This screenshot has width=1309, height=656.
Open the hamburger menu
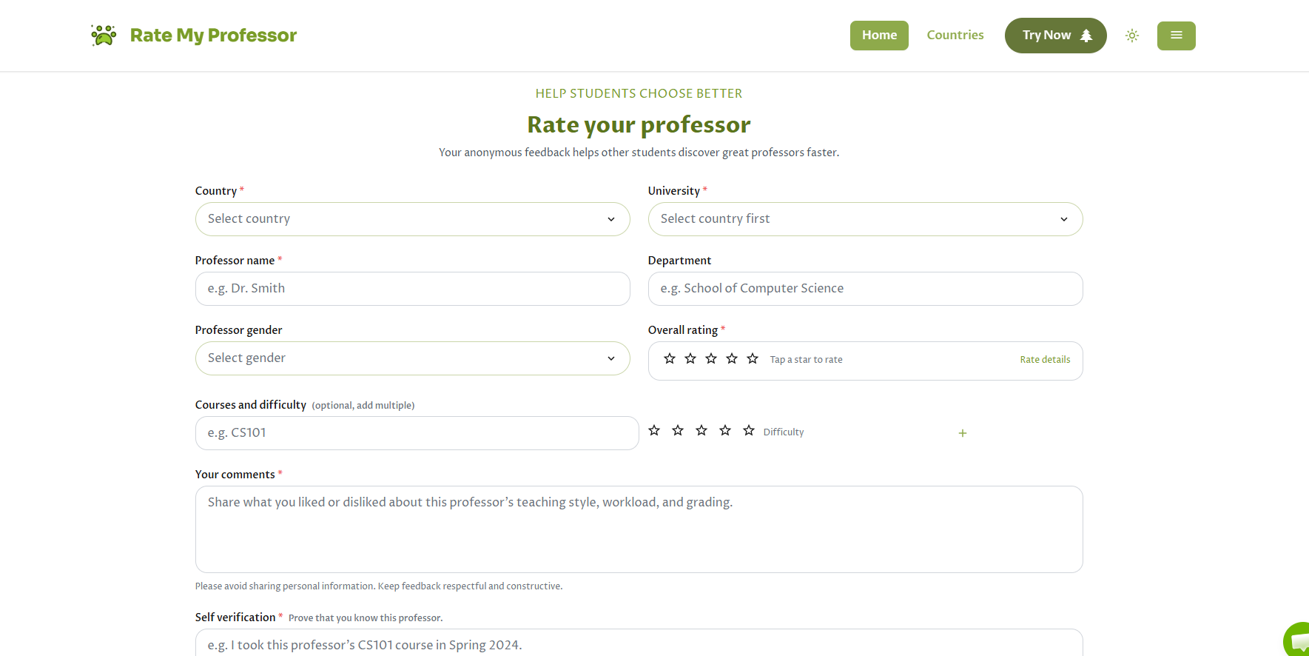click(1176, 35)
